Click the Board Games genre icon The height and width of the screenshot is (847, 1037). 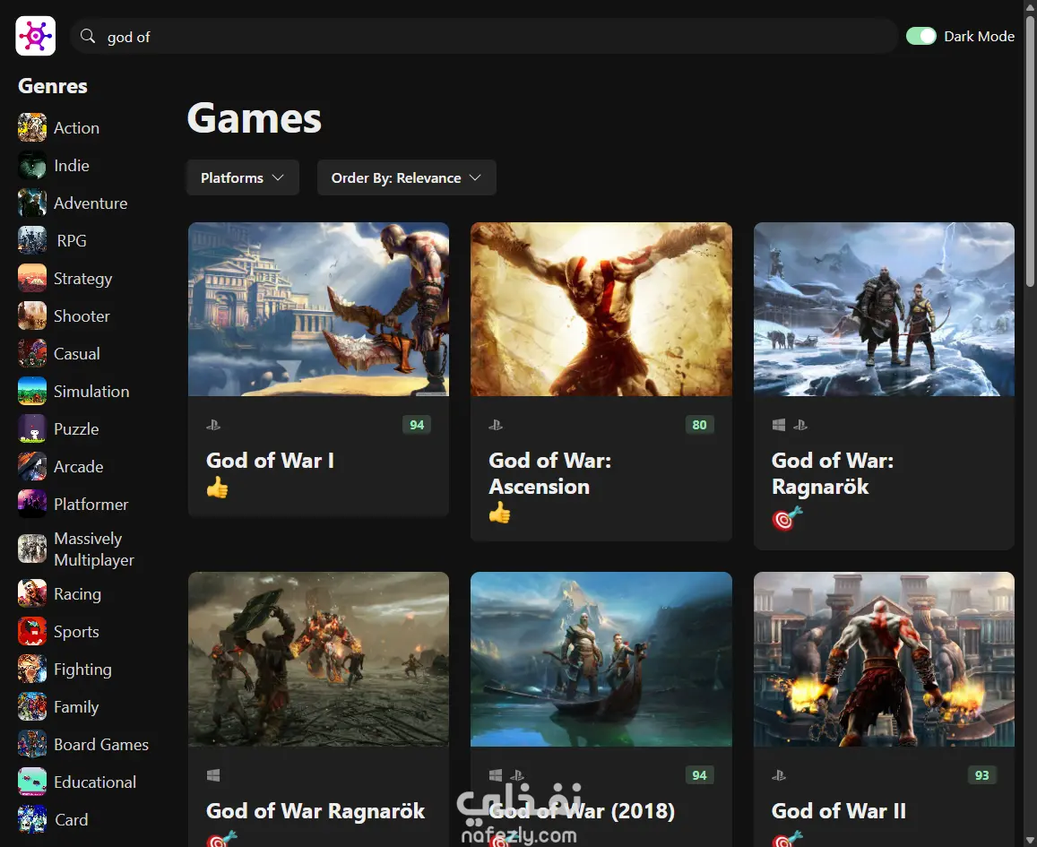click(x=31, y=745)
